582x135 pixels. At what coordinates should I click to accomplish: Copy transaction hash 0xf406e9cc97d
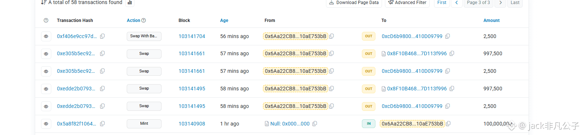103,36
